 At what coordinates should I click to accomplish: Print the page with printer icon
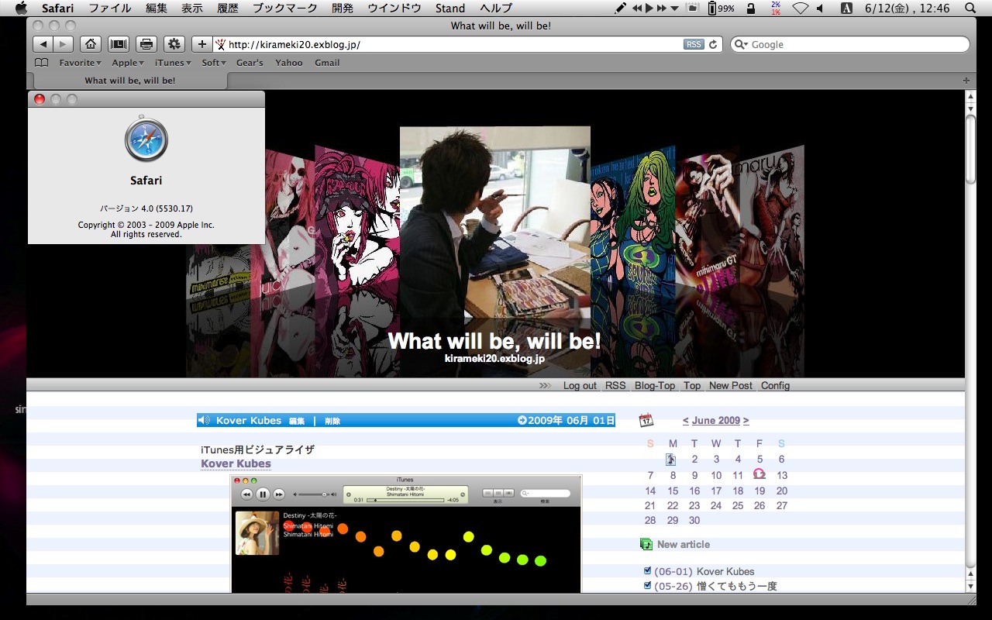click(x=146, y=44)
